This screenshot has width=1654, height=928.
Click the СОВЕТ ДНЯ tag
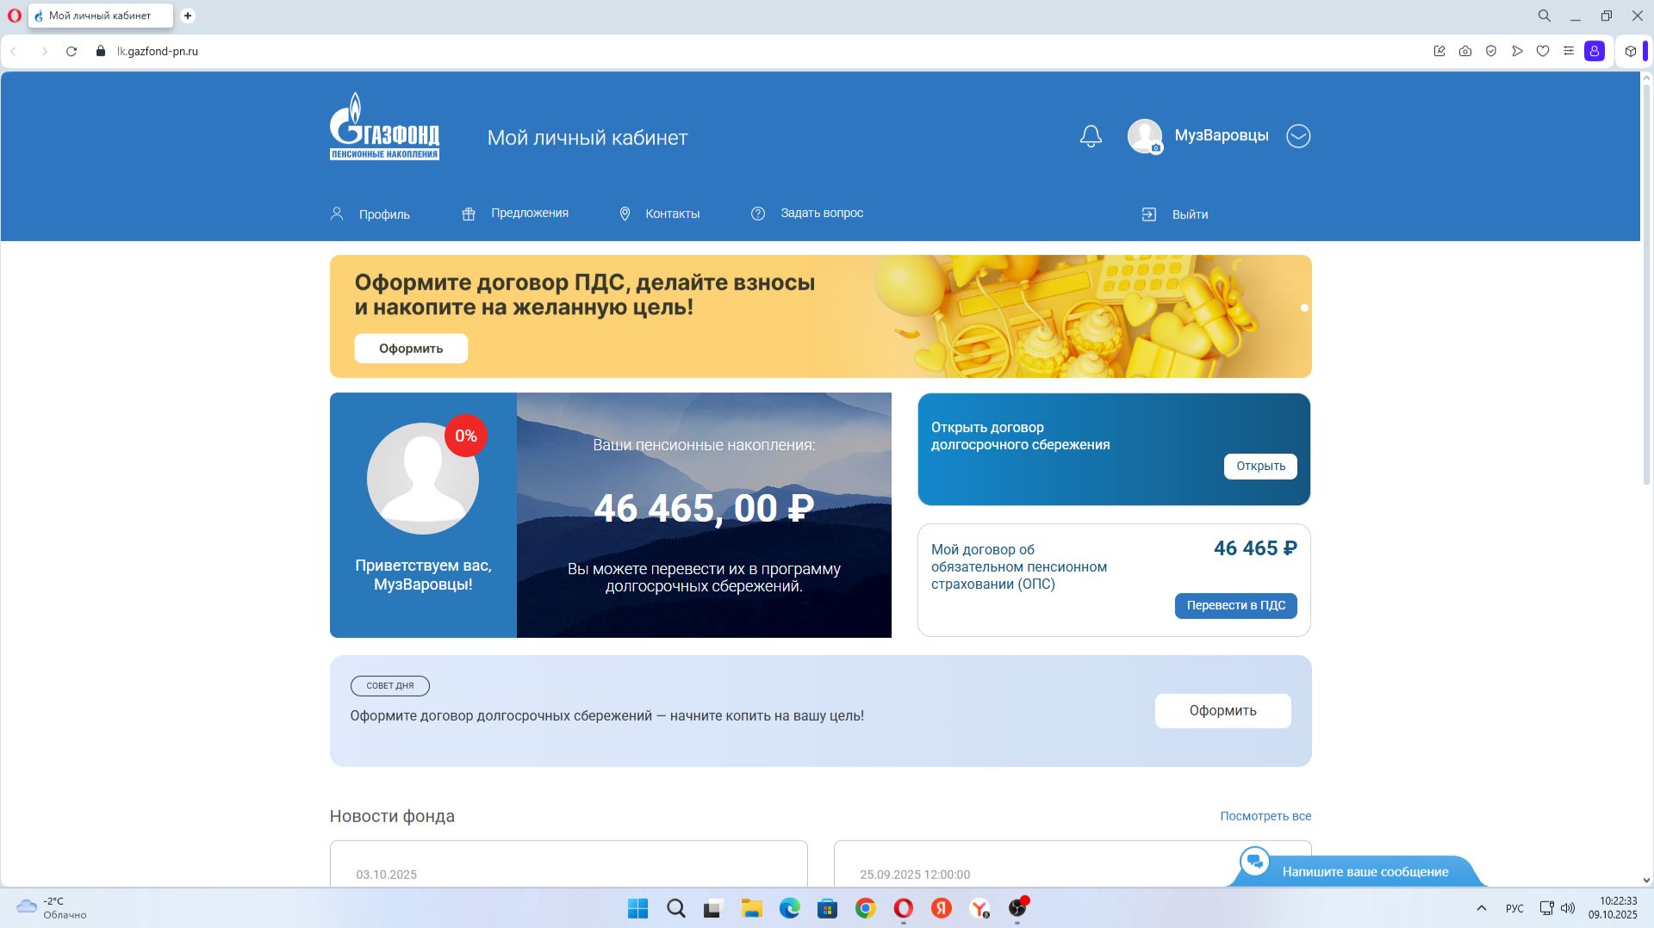(x=390, y=686)
